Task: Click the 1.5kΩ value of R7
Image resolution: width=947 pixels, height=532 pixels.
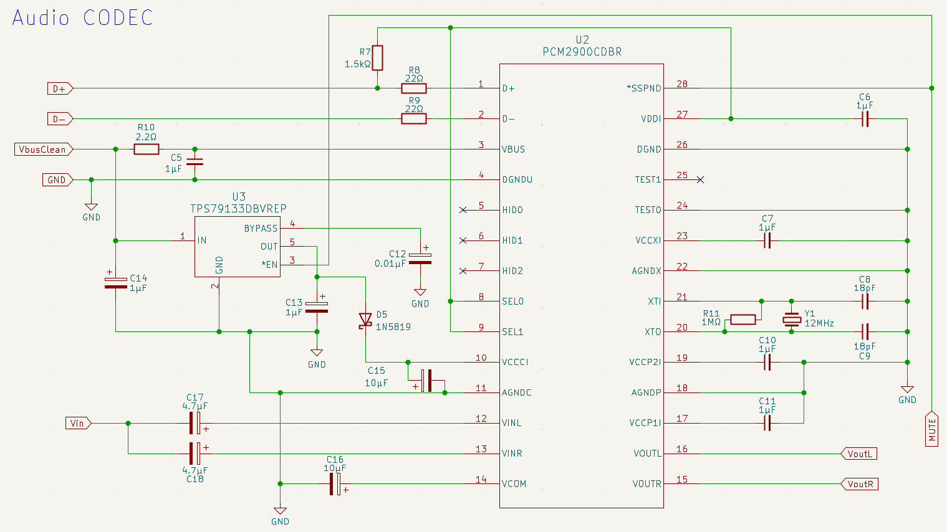Action: point(357,64)
